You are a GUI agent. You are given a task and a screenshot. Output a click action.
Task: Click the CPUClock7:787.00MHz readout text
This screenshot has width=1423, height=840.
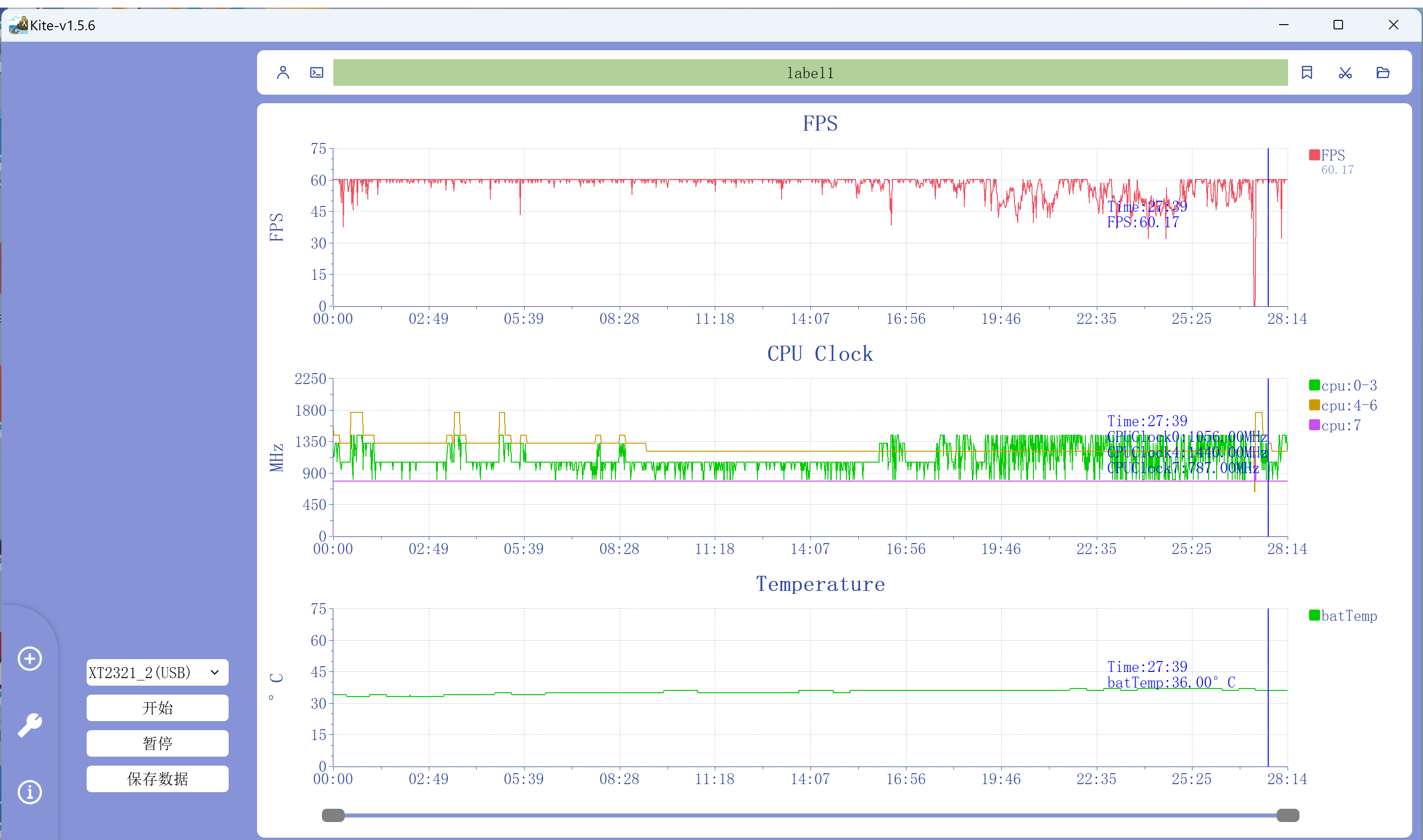[x=1183, y=468]
